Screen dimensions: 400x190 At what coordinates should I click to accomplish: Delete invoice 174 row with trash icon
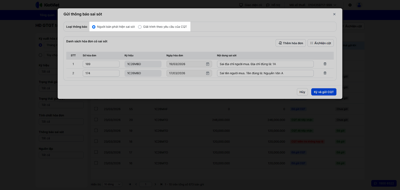325,73
